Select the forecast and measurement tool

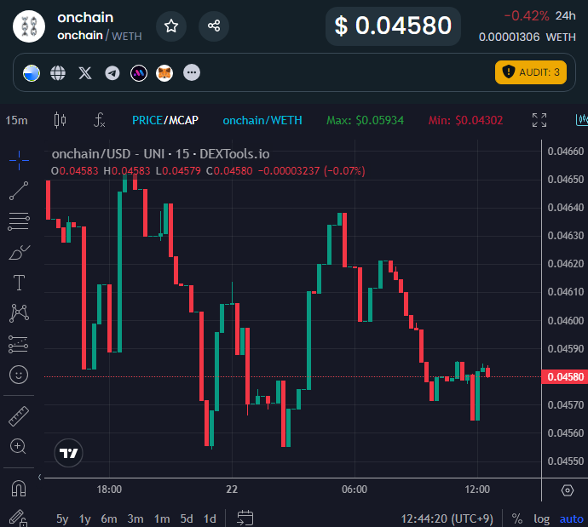[19, 344]
